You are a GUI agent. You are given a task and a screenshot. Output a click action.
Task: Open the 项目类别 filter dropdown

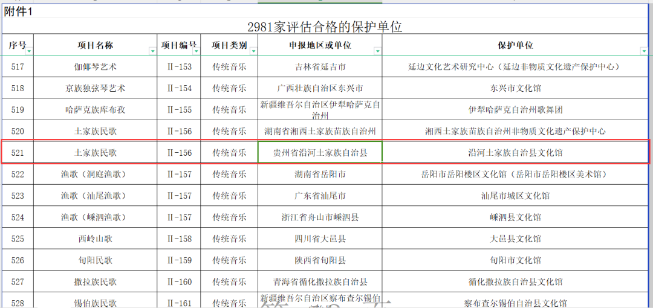[253, 51]
